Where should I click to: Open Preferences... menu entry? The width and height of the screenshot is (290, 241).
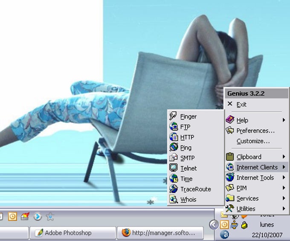point(256,131)
